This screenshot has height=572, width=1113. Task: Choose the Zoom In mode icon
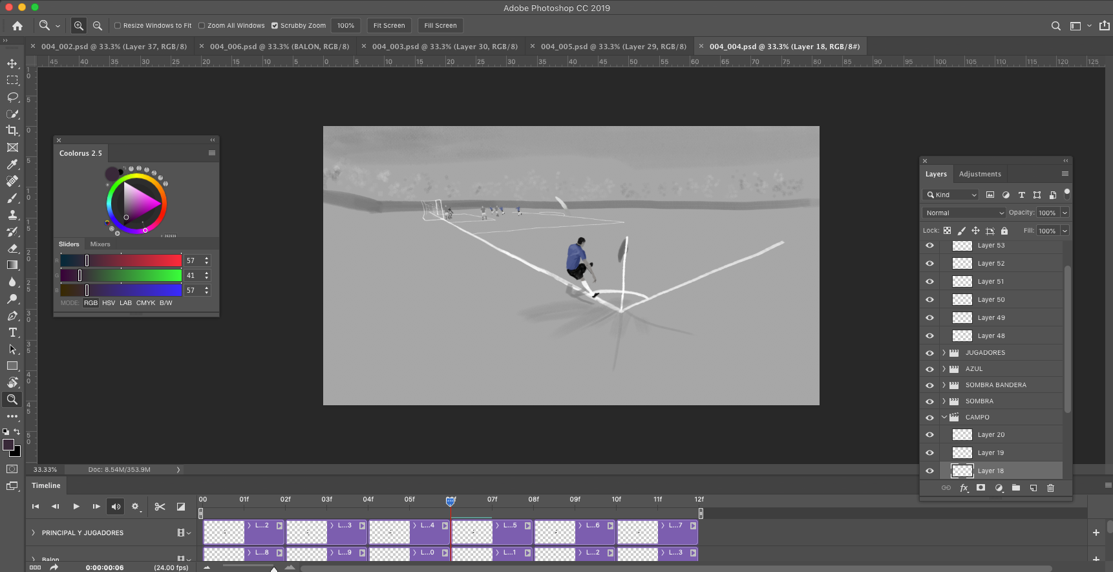point(78,26)
